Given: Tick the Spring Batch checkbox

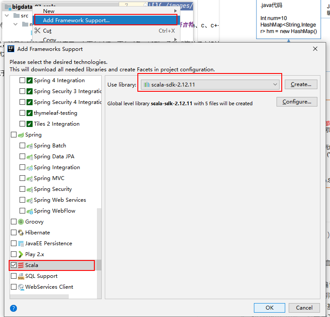Looking at the screenshot, I should click(x=22, y=146).
